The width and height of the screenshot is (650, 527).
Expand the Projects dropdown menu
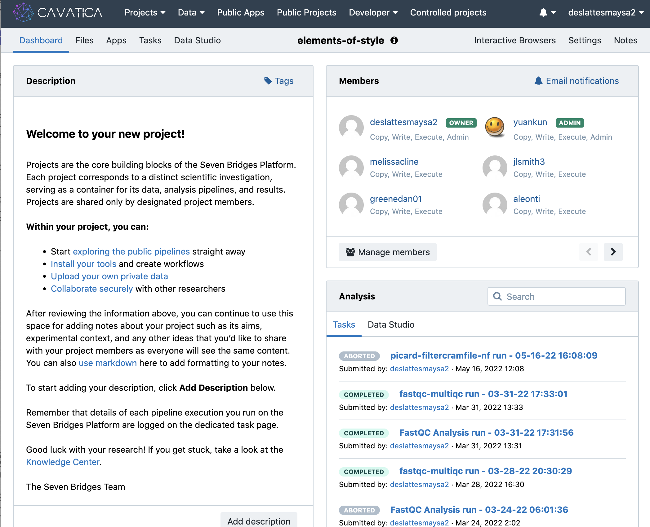pos(145,13)
